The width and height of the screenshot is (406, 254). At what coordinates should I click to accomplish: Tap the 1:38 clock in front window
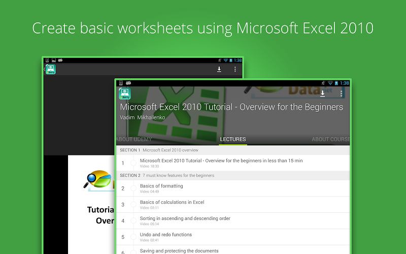coord(345,83)
